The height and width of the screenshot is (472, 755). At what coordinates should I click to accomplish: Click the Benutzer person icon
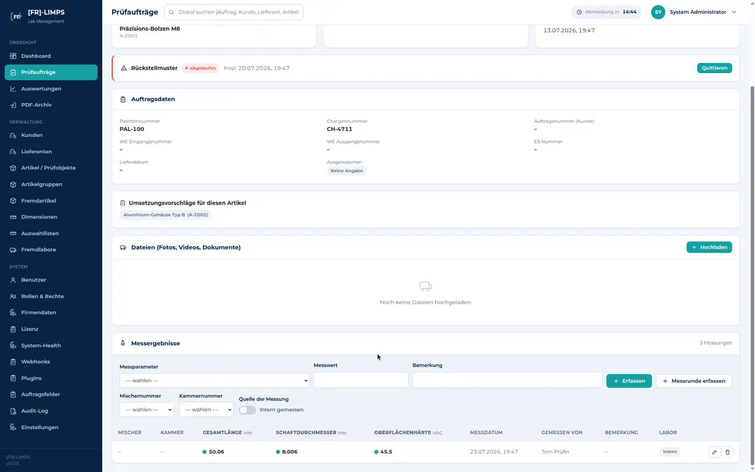[x=13, y=280]
